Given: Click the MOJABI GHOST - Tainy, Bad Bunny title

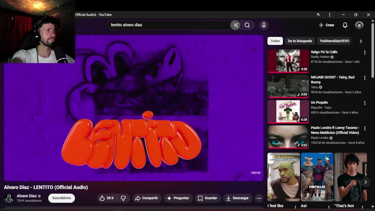Looking at the screenshot, I should pyautogui.click(x=333, y=80).
